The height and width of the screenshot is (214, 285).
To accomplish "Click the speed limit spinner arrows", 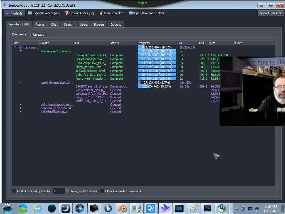I will tap(67, 191).
